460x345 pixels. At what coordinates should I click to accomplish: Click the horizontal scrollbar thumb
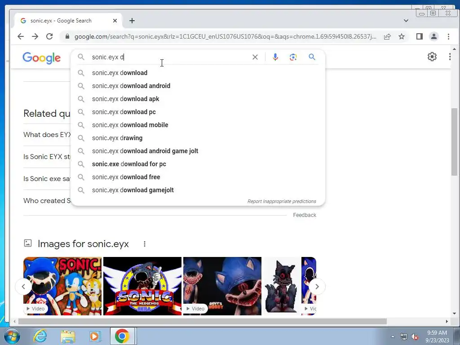[203, 322]
